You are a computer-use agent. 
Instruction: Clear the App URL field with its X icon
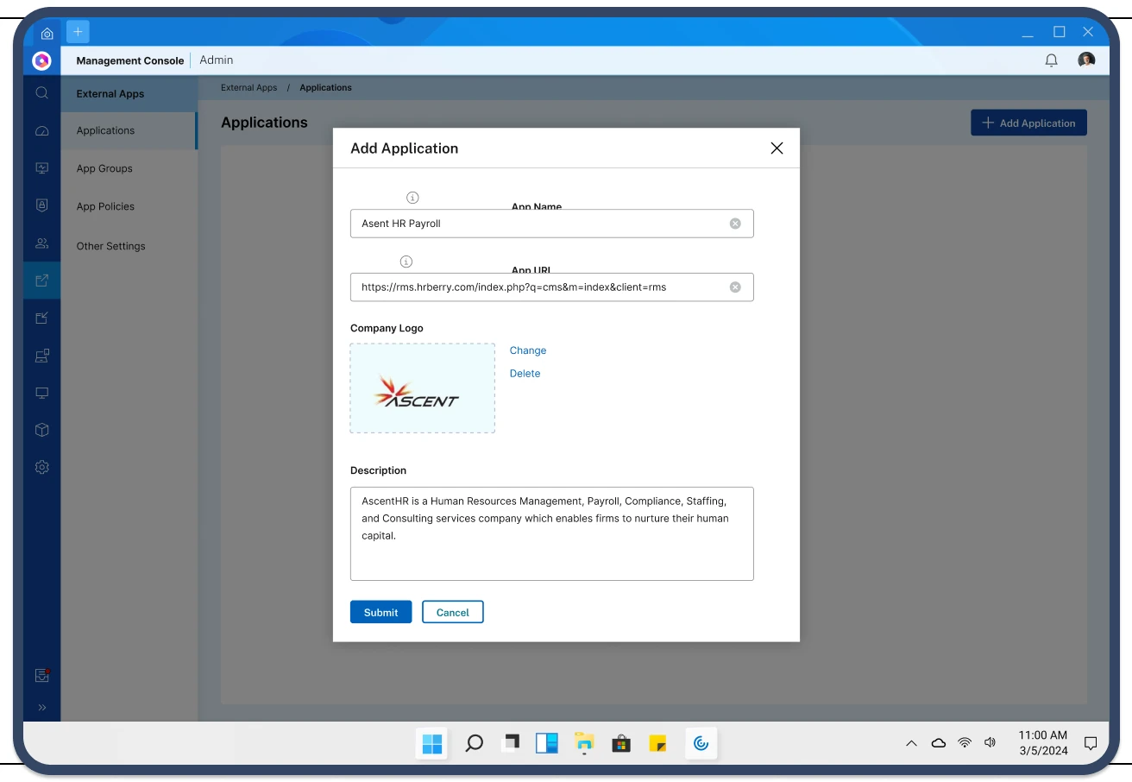pyautogui.click(x=735, y=287)
